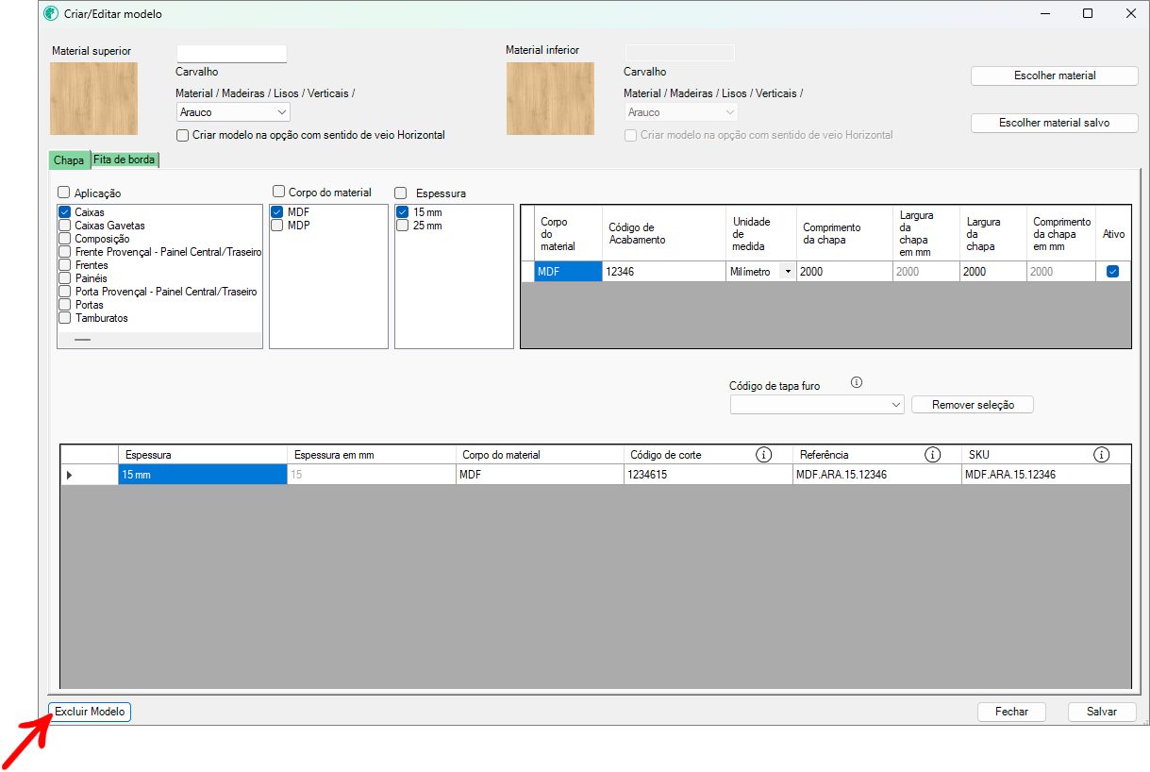Click the row selector arrow for 15 mm

coord(70,475)
